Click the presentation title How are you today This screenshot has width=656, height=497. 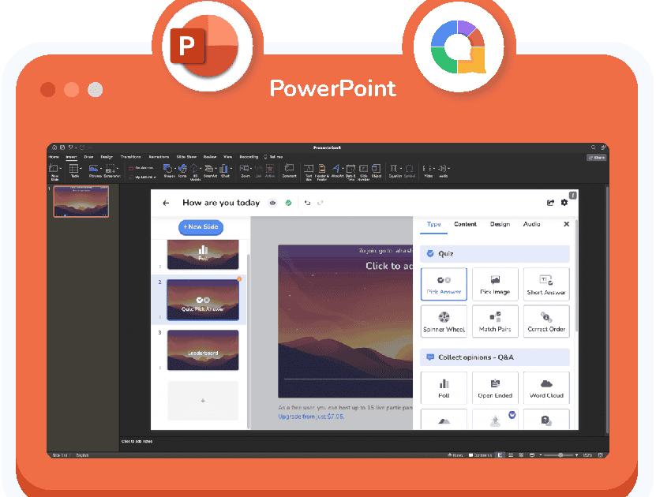pyautogui.click(x=221, y=203)
